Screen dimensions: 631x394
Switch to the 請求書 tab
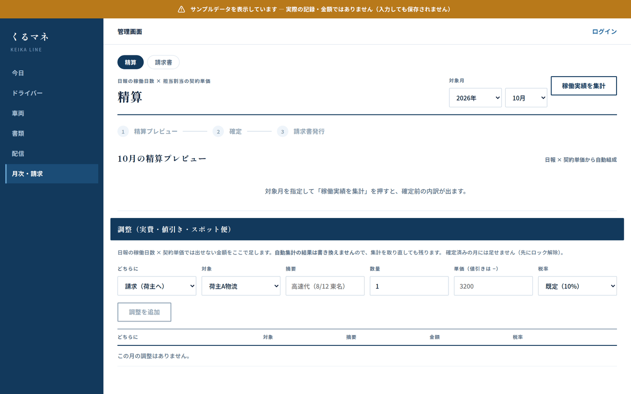164,62
